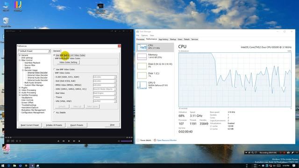The width and height of the screenshot is (299, 168).
Task: Select Internal Video Decoder tree item
Action: [37, 73]
